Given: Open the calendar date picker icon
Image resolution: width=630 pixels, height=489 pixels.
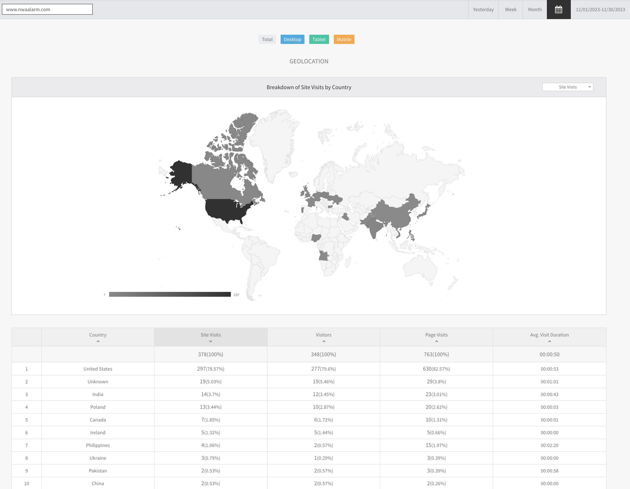Looking at the screenshot, I should tap(558, 10).
